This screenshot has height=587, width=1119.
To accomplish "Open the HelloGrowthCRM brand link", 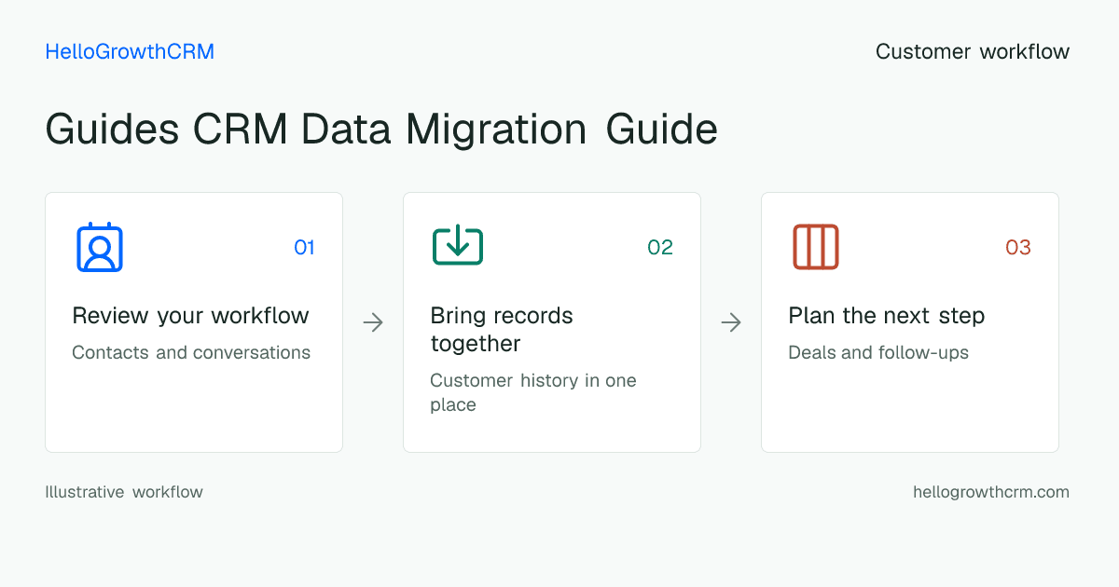I will (x=130, y=52).
